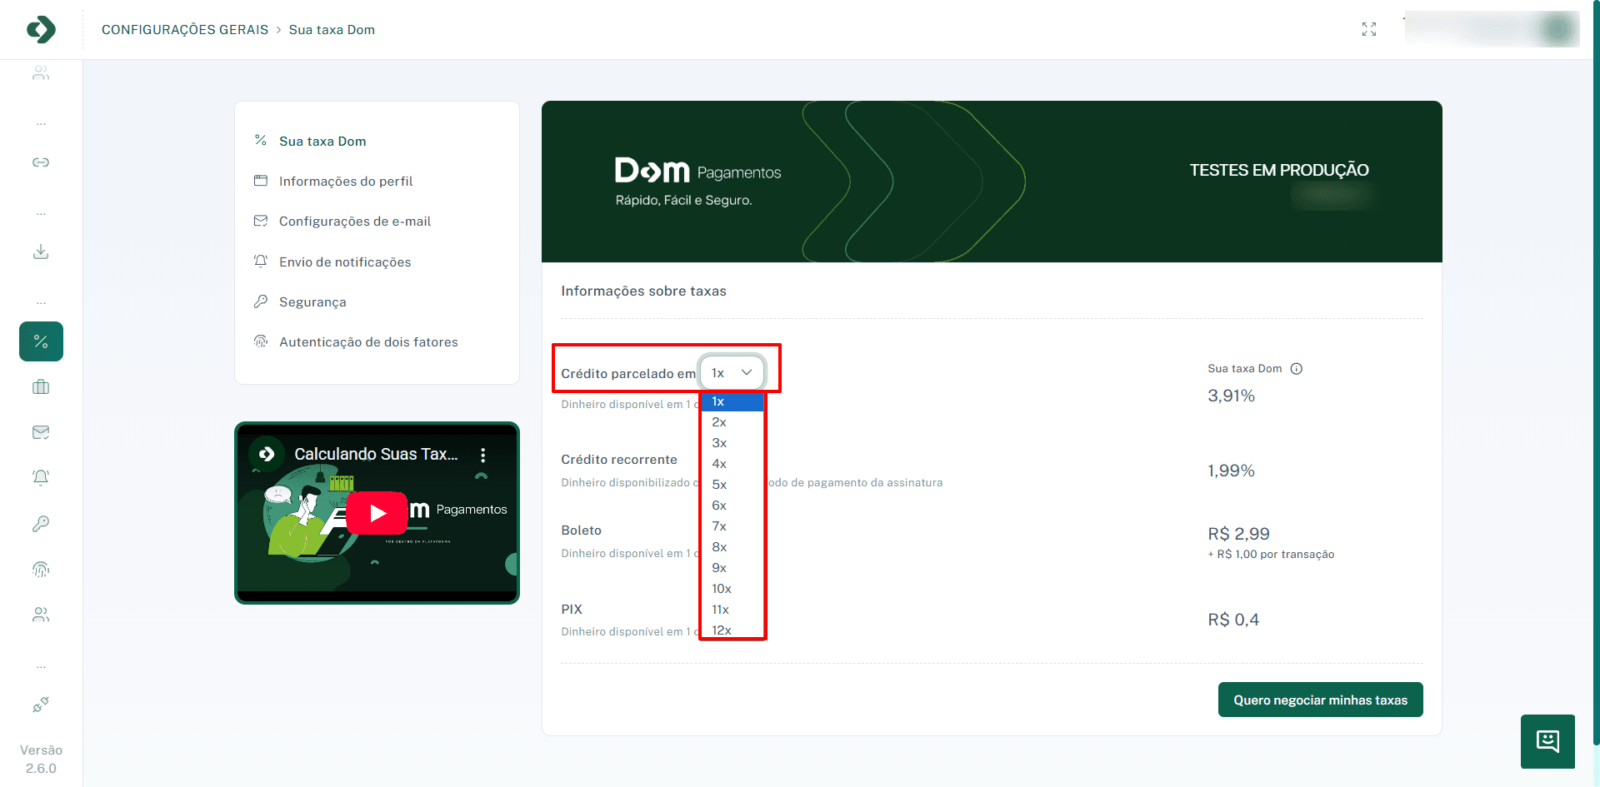Click the key security icon in sidebar
Screen dimensions: 1600x787
[x=41, y=523]
